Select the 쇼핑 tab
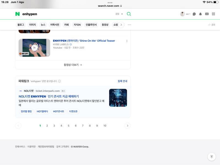The image size is (220, 165). pyautogui.click(x=116, y=25)
